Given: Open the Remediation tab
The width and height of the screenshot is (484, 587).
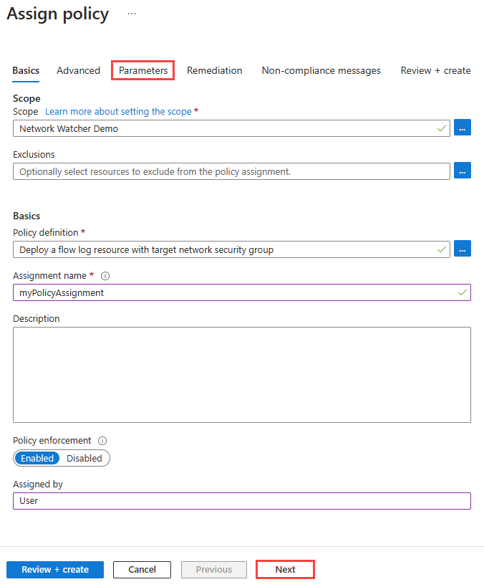Looking at the screenshot, I should pyautogui.click(x=214, y=70).
